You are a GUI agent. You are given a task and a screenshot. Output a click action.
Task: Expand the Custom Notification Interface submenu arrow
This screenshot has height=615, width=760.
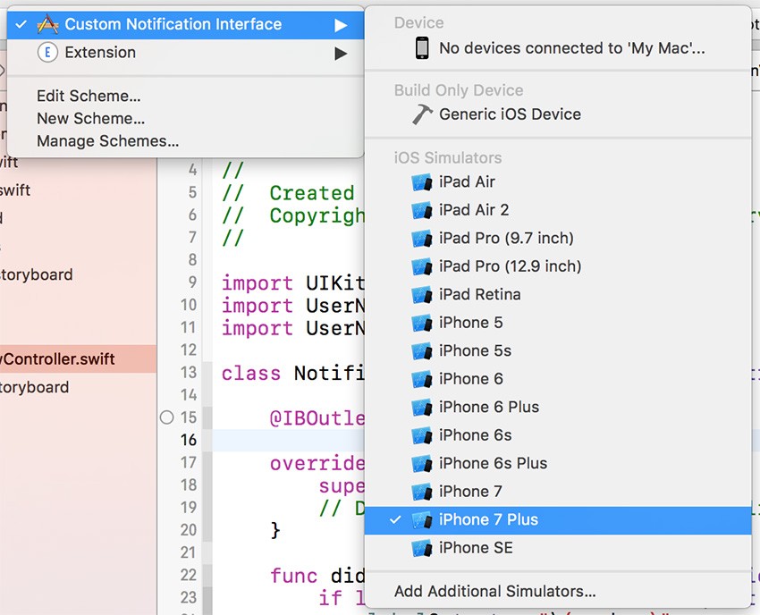point(341,25)
